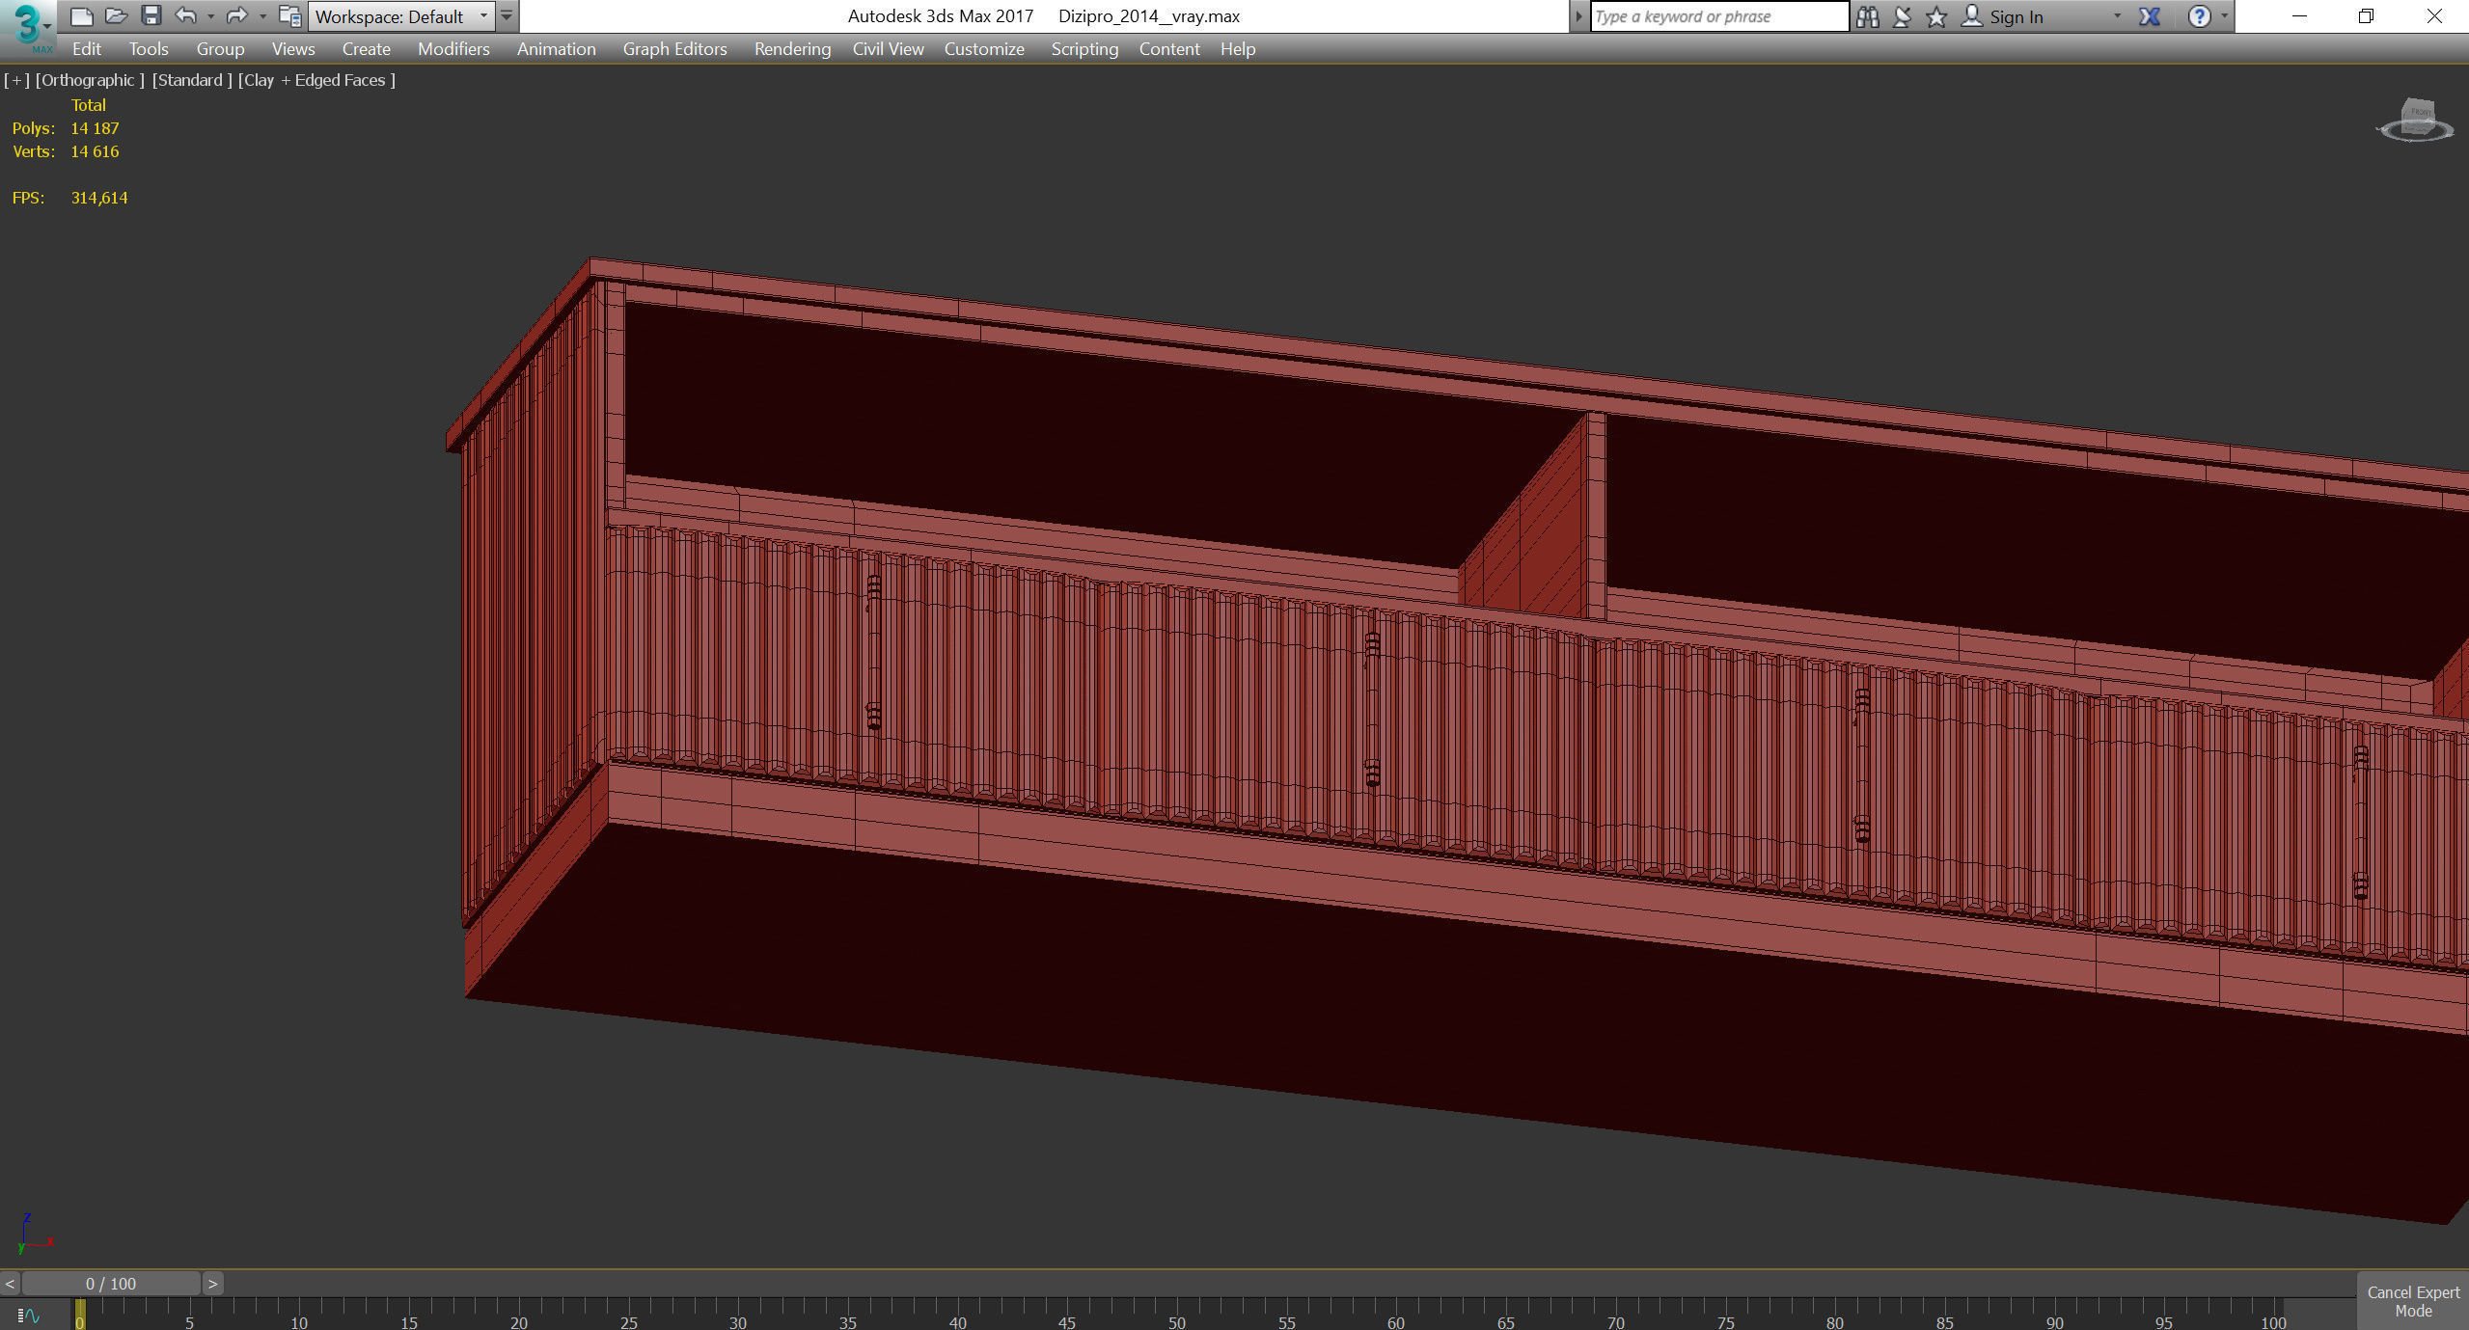Image resolution: width=2469 pixels, height=1330 pixels.
Task: Click Cancel Expert Mode button
Action: click(x=2412, y=1301)
